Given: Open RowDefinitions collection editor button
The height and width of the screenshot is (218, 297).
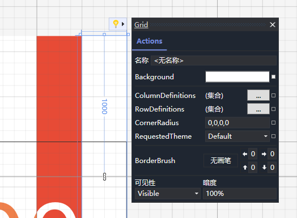Looking at the screenshot, I should [x=258, y=109].
